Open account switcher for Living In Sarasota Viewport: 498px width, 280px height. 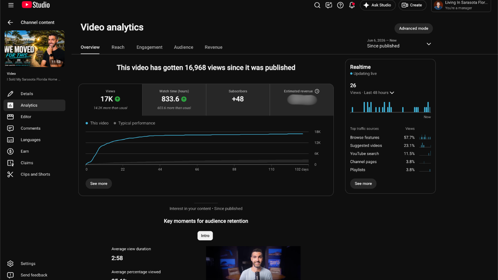461,5
